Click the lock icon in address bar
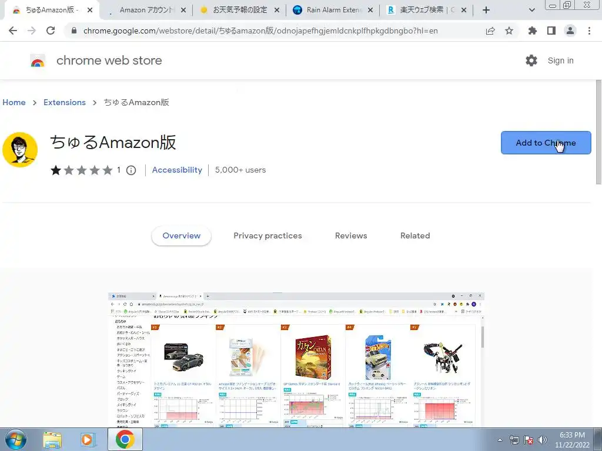602x451 pixels. point(74,31)
